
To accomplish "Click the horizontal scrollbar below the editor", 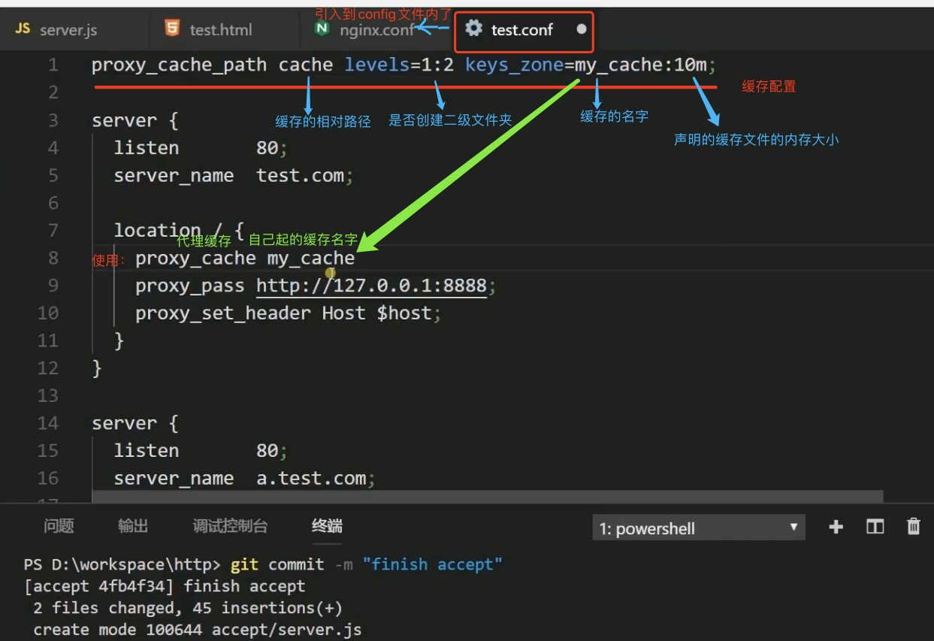I will (487, 497).
